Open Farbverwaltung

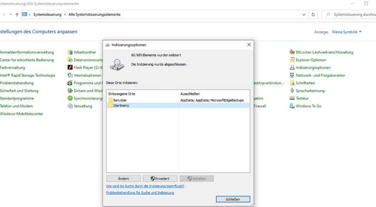click(12, 67)
